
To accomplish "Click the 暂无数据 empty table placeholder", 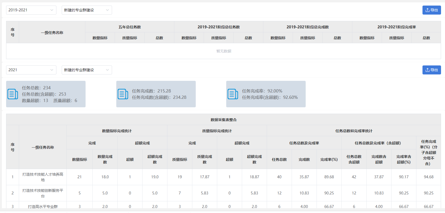I will click(x=224, y=51).
